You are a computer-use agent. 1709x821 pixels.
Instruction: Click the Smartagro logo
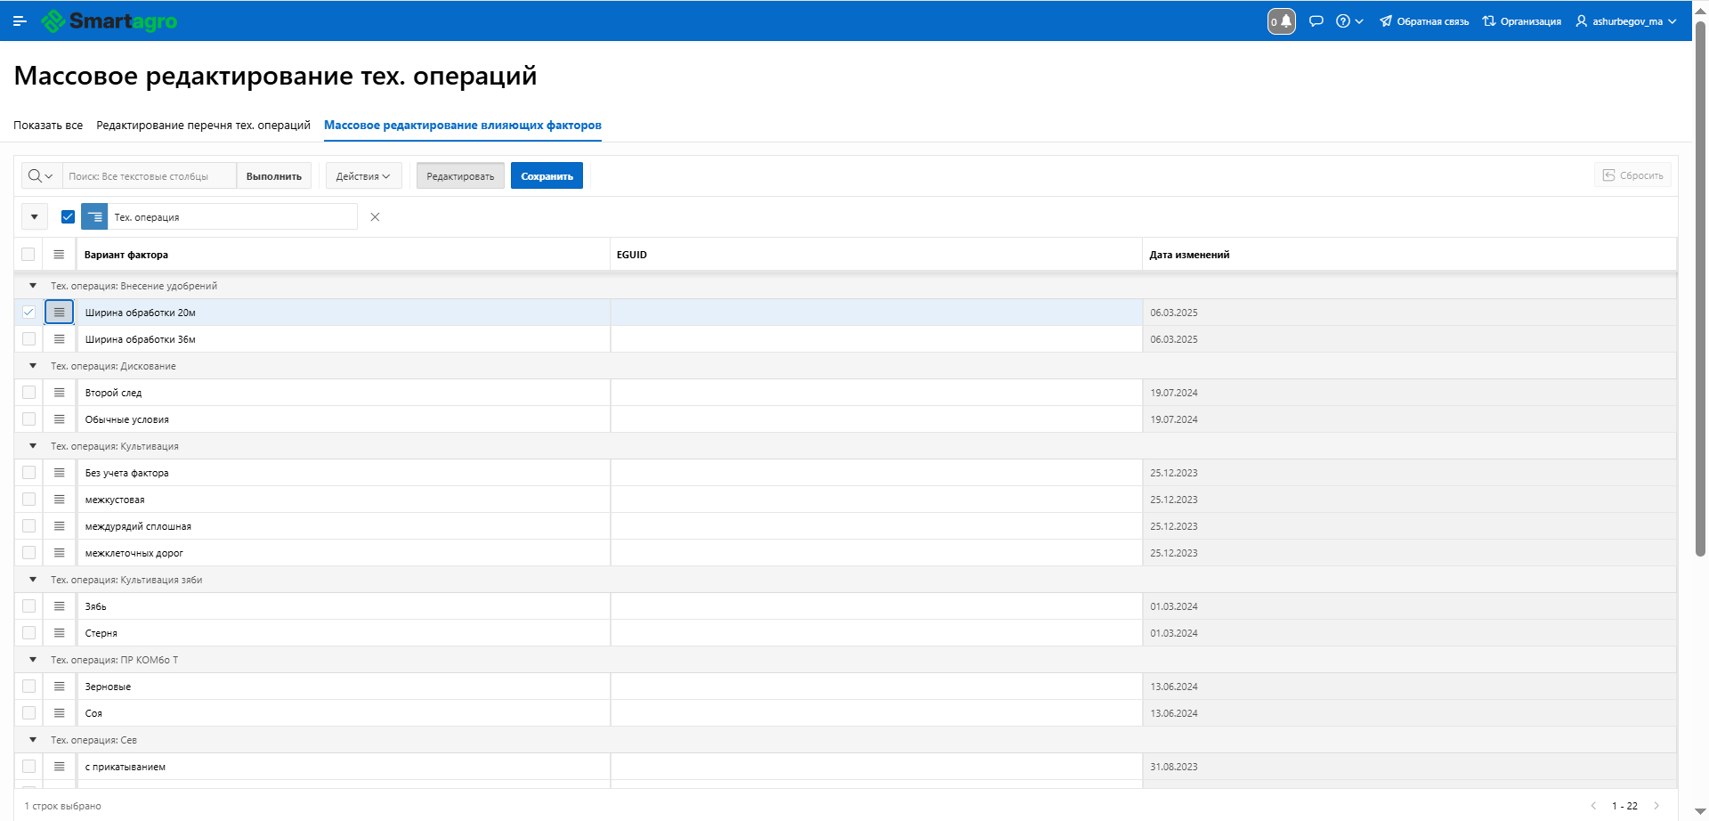109,21
